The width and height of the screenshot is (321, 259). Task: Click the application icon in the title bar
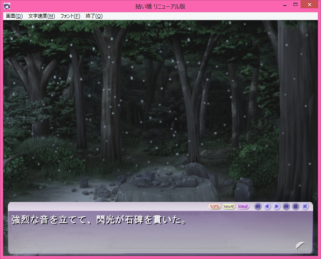pyautogui.click(x=7, y=6)
